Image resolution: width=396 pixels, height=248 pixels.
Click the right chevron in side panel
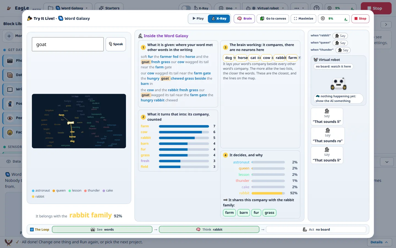[386, 25]
